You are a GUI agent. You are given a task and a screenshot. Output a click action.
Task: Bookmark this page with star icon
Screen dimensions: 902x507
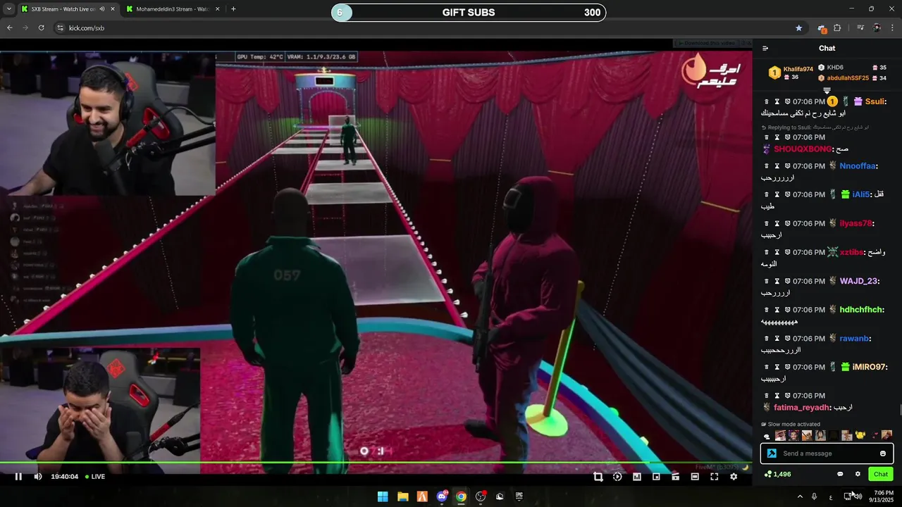798,27
